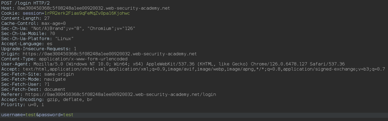This screenshot has height=121, width=388.
Task: Click the Sec-Ch-Ua-Mobile header line
Action: click(x=28, y=34)
